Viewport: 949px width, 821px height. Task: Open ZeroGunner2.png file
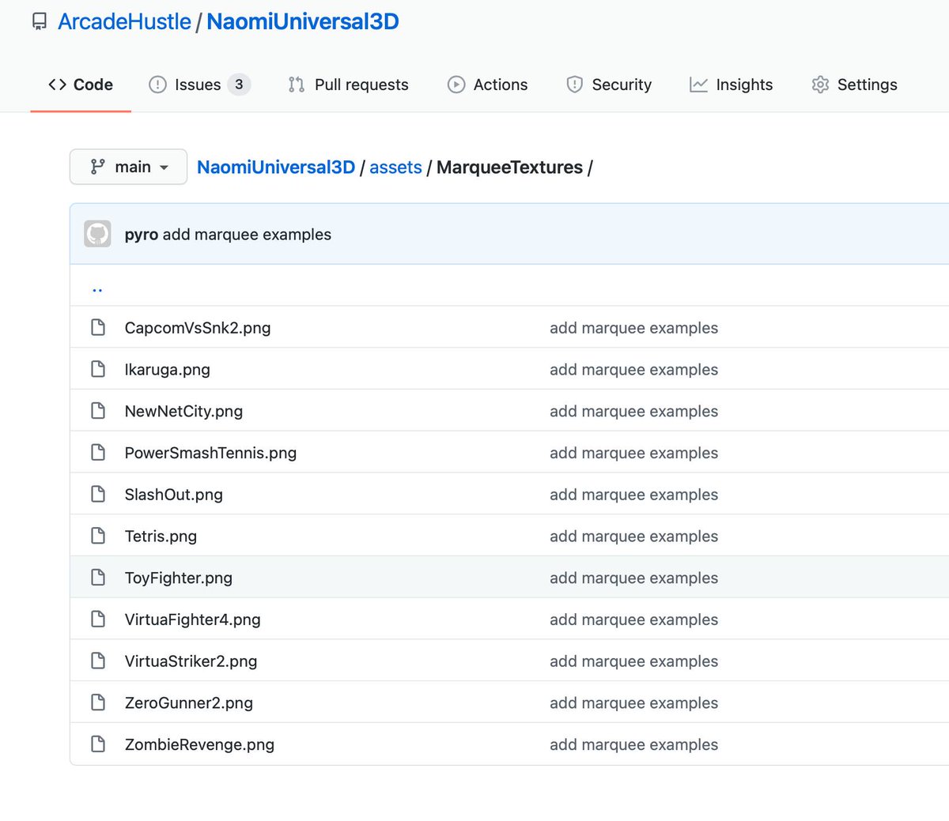point(189,703)
